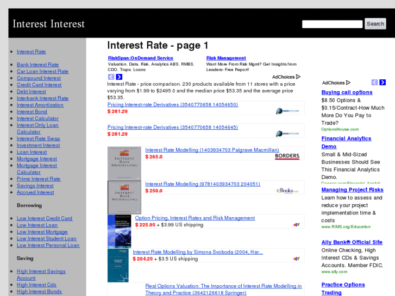Viewport: 395px width, 296px height.
Task: Open the Interest Calculator link
Action: [37, 118]
